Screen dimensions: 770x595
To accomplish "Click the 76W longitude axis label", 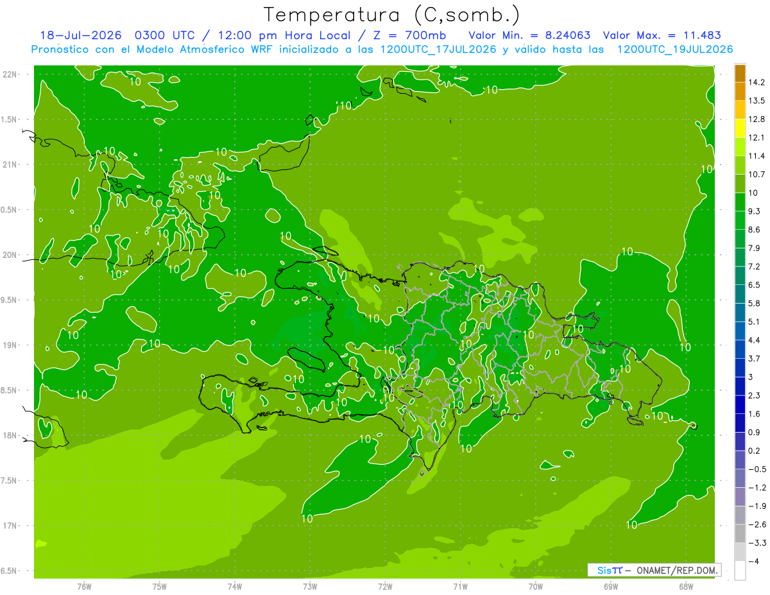I will [84, 586].
